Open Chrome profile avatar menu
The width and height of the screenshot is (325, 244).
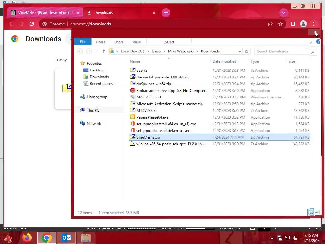tap(303, 24)
